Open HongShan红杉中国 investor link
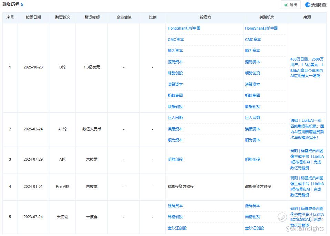The image size is (330, 236). pos(184,28)
